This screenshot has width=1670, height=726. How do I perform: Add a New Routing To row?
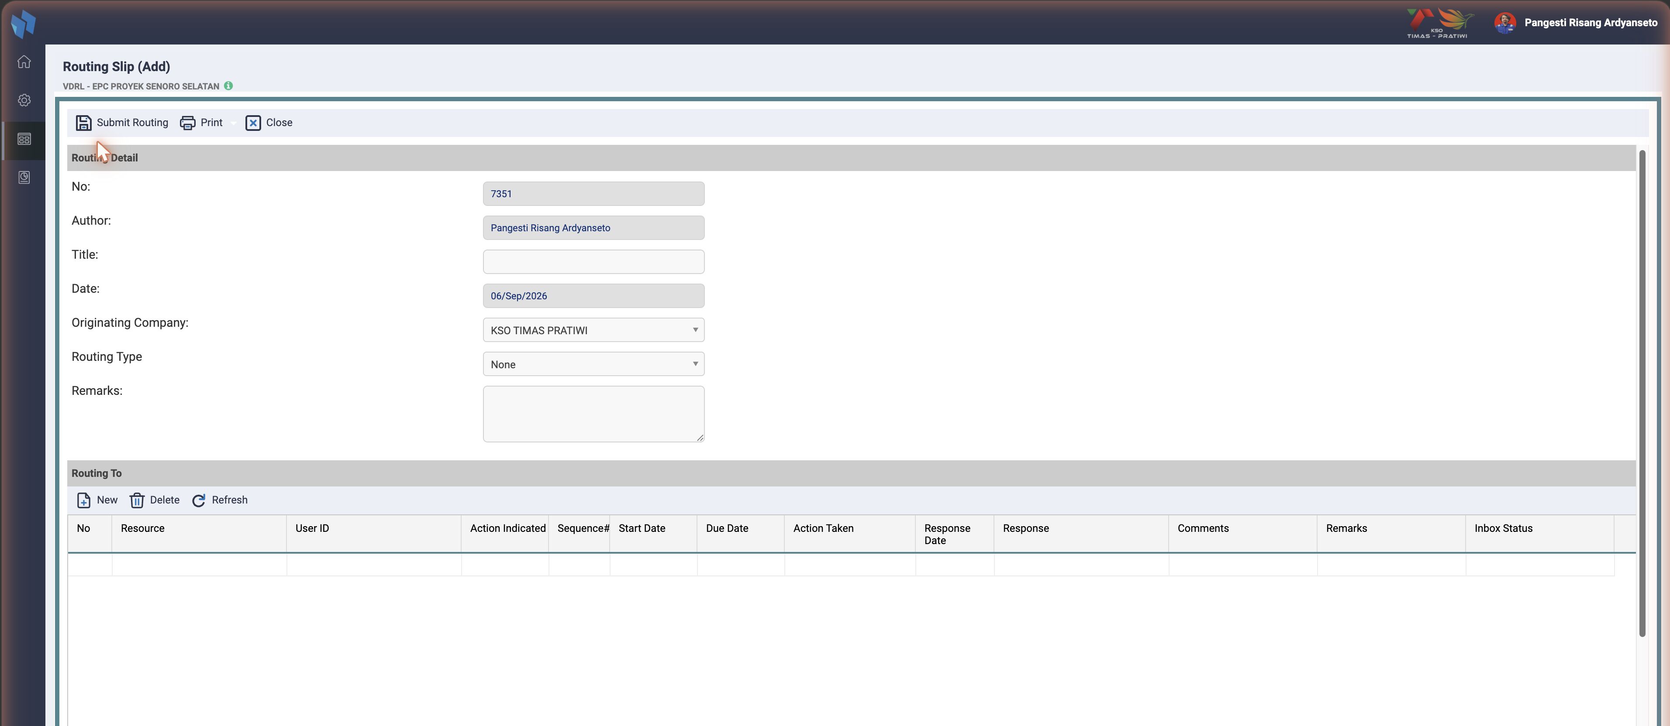click(97, 500)
